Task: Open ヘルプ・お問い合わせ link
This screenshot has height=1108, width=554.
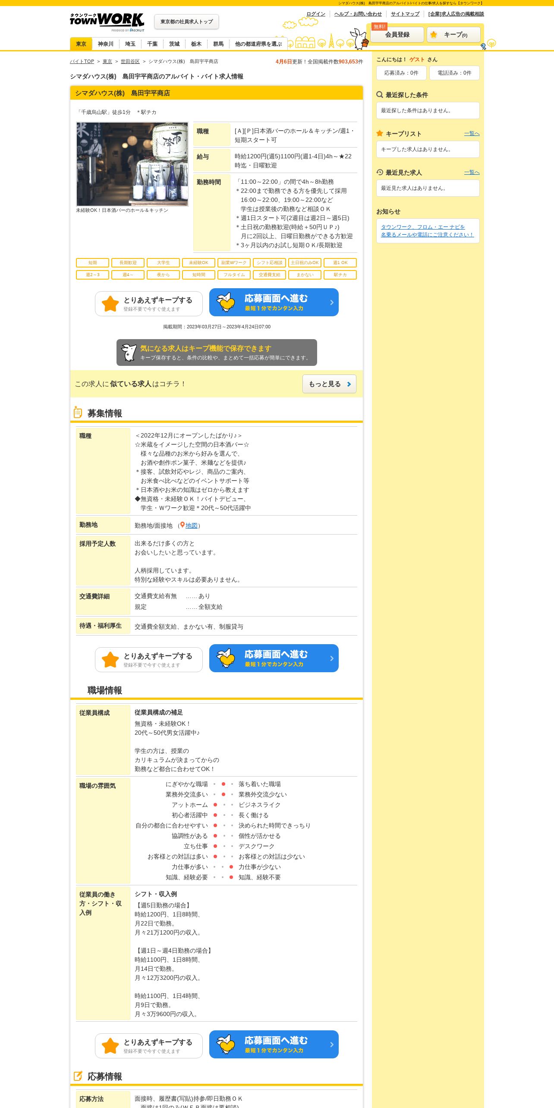Action: point(358,14)
